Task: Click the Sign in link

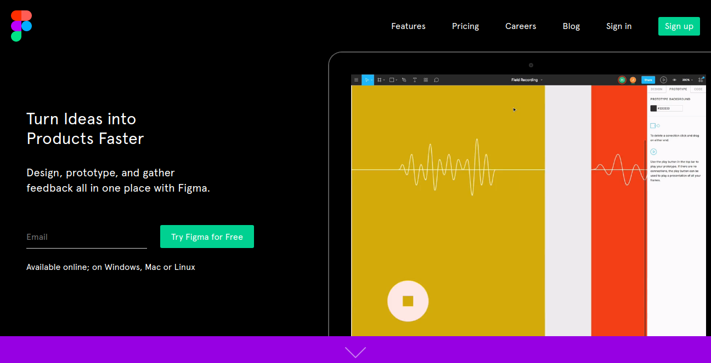Action: click(619, 26)
